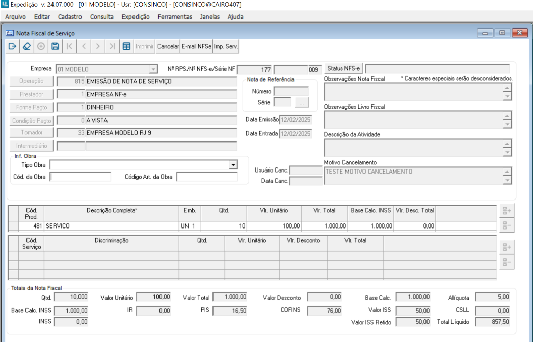Click the Intermediário button
533x342 pixels.
point(31,146)
